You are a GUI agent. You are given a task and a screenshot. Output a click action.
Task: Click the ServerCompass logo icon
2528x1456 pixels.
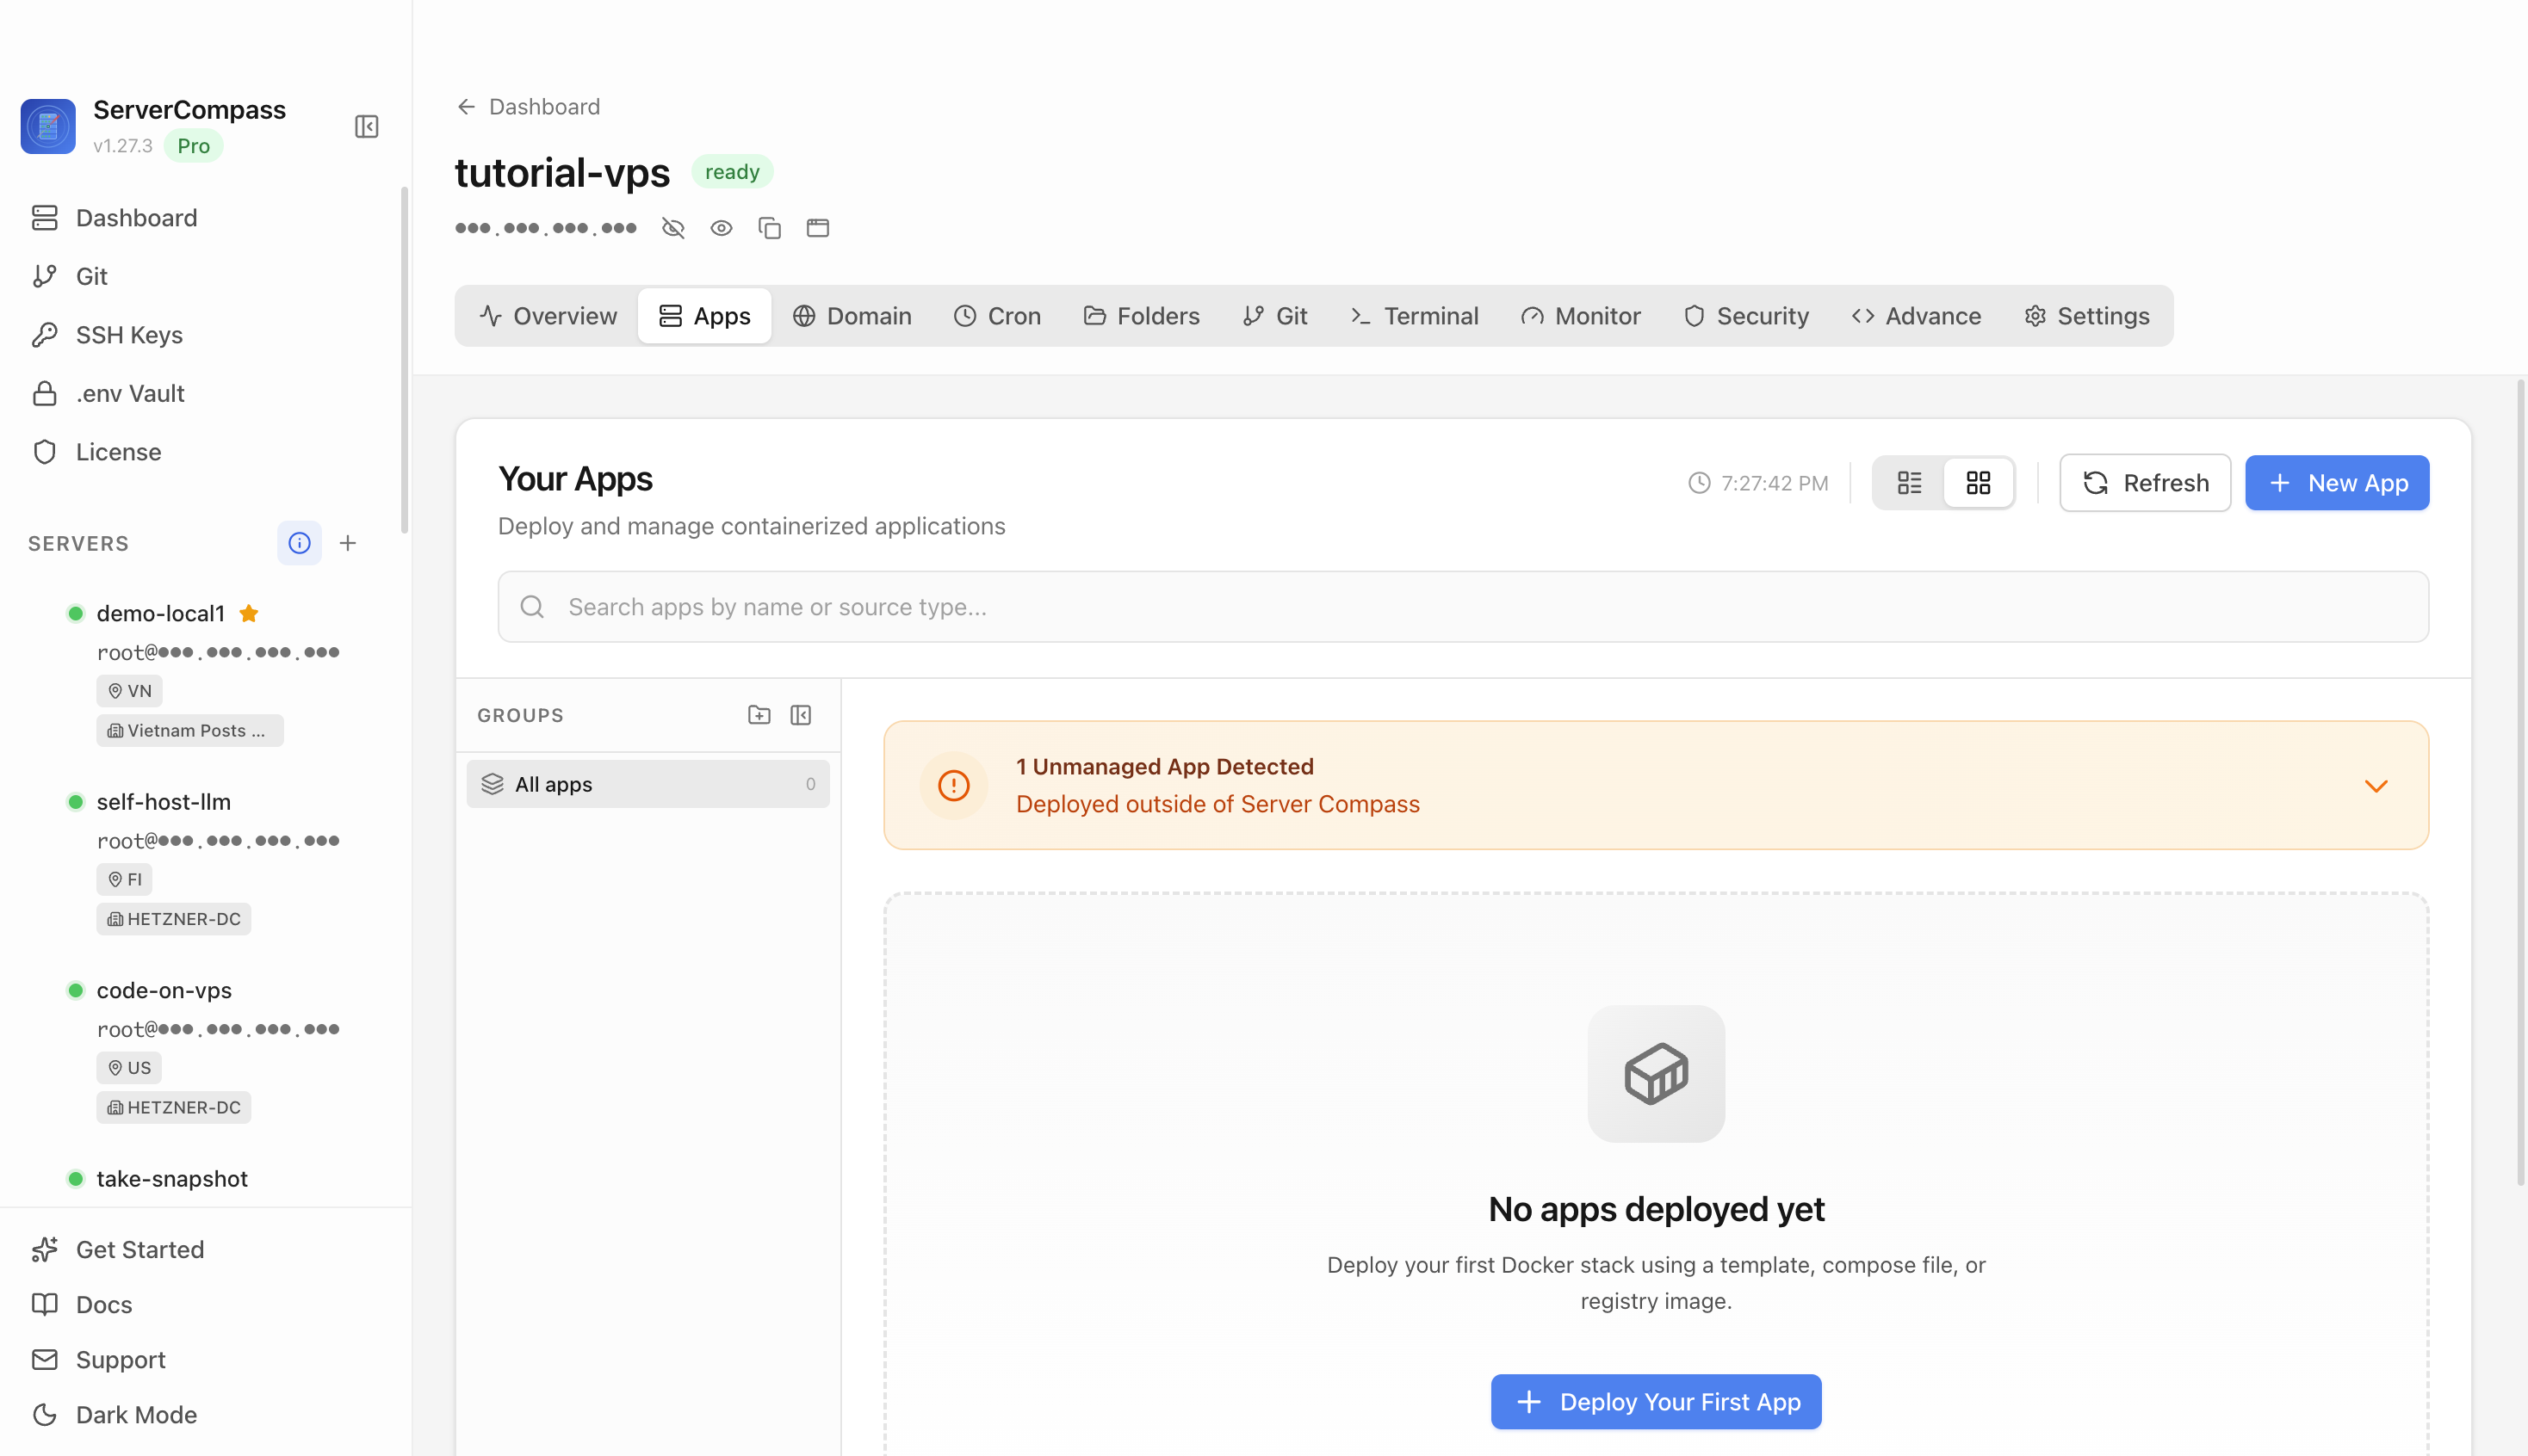coord(48,126)
